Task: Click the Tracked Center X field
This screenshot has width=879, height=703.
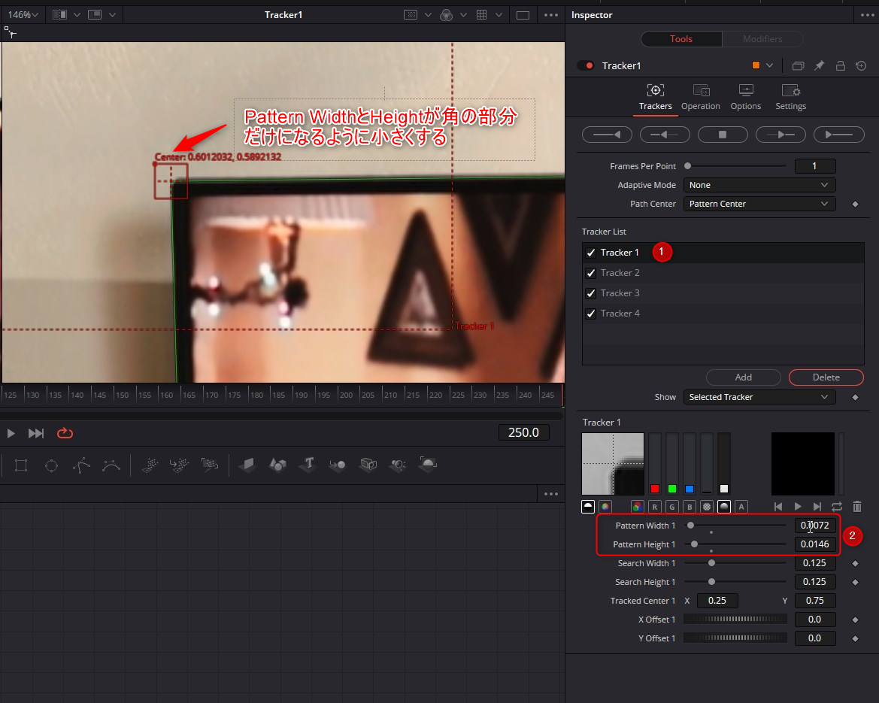Action: click(717, 601)
